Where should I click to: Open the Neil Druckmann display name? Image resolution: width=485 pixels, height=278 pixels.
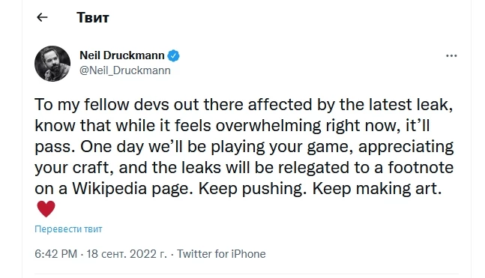[x=122, y=55]
